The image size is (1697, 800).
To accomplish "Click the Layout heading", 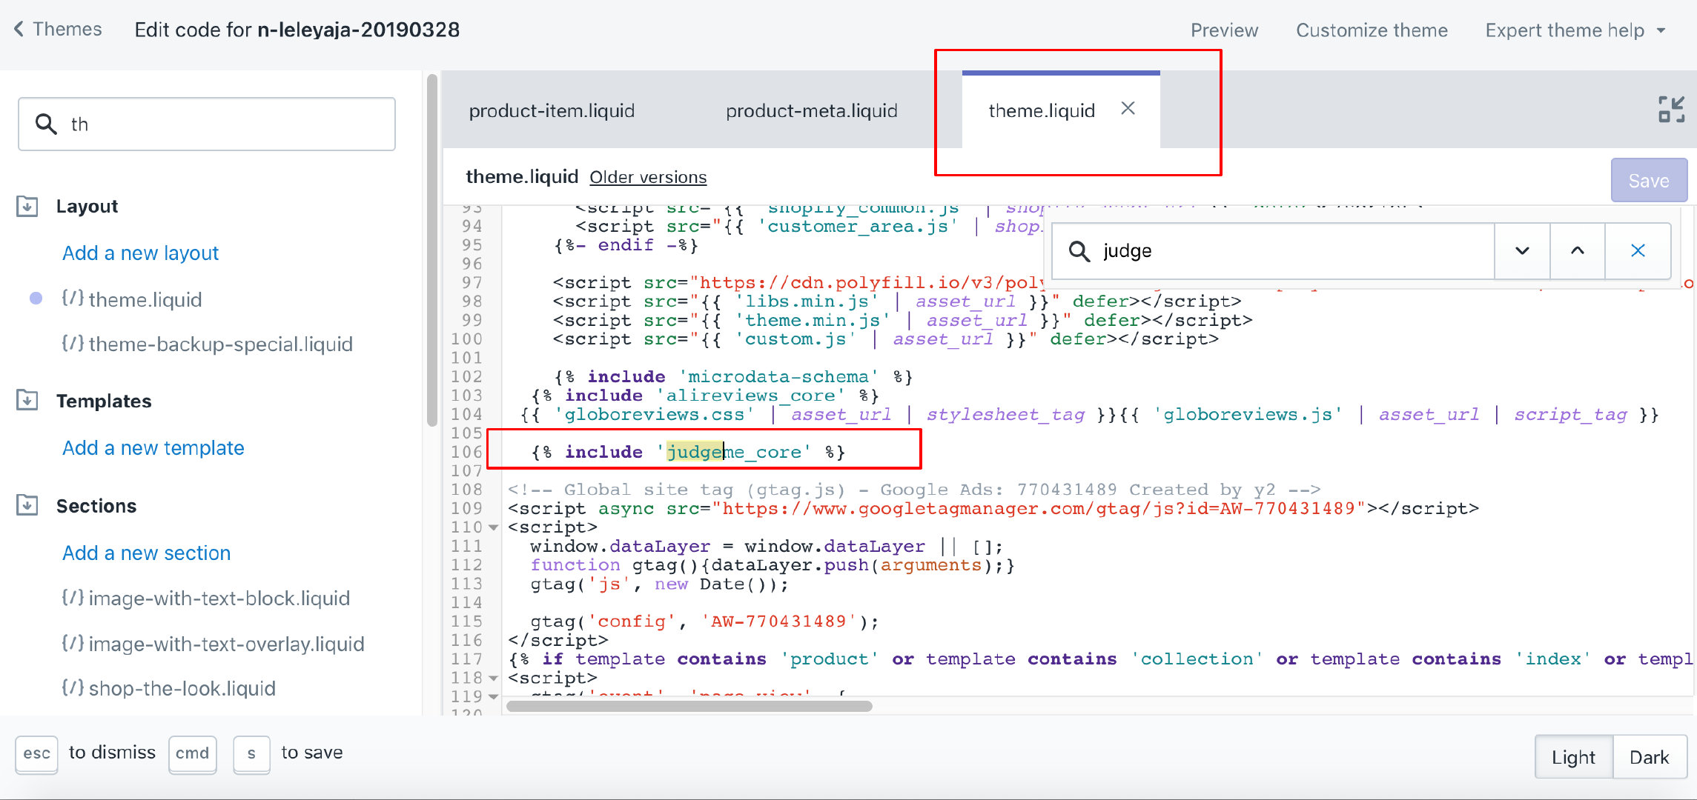I will [87, 206].
